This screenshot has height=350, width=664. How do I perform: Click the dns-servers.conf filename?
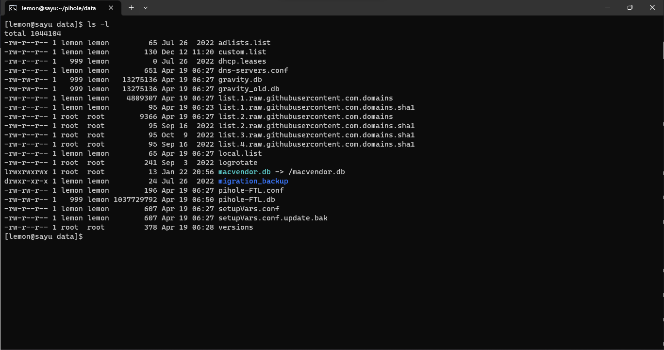click(x=253, y=70)
